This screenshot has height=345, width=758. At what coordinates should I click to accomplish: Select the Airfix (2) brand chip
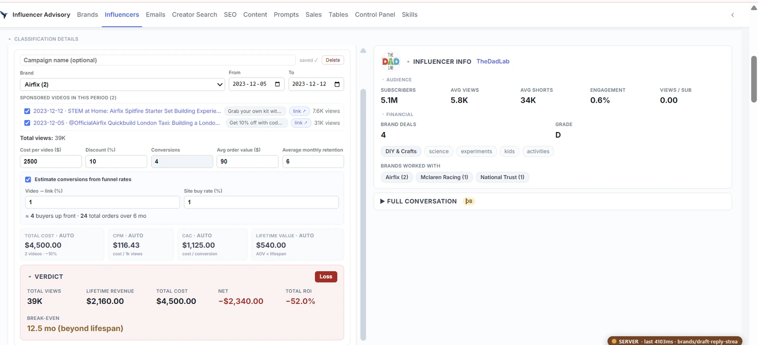397,177
